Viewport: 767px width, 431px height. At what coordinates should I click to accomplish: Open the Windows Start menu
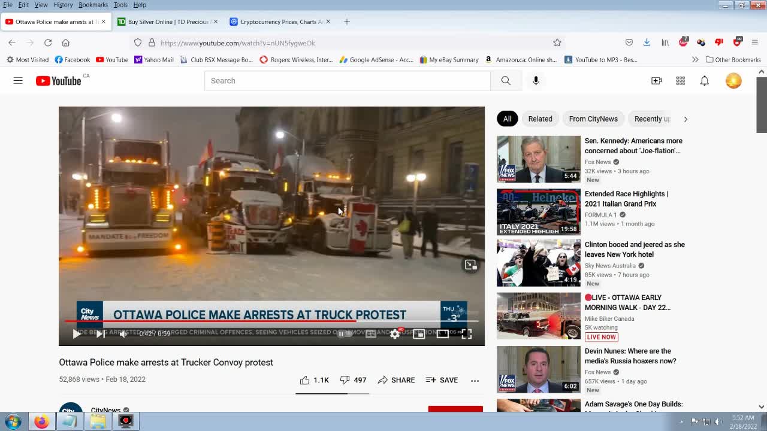pos(13,421)
